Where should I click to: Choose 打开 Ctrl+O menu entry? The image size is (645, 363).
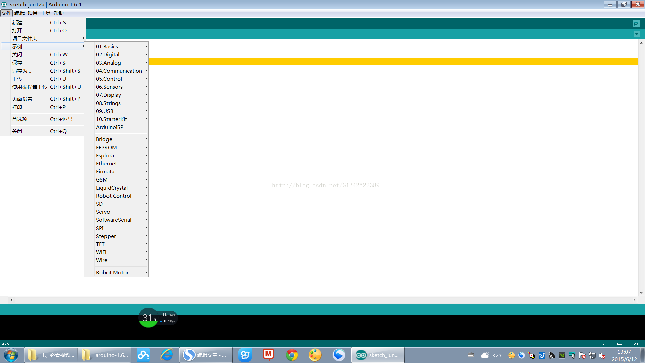click(x=43, y=30)
